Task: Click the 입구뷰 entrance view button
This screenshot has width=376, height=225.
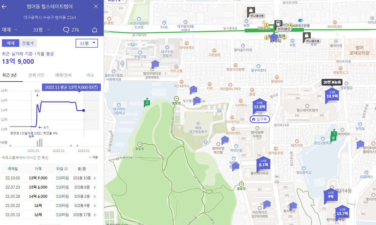Action: 260,119
